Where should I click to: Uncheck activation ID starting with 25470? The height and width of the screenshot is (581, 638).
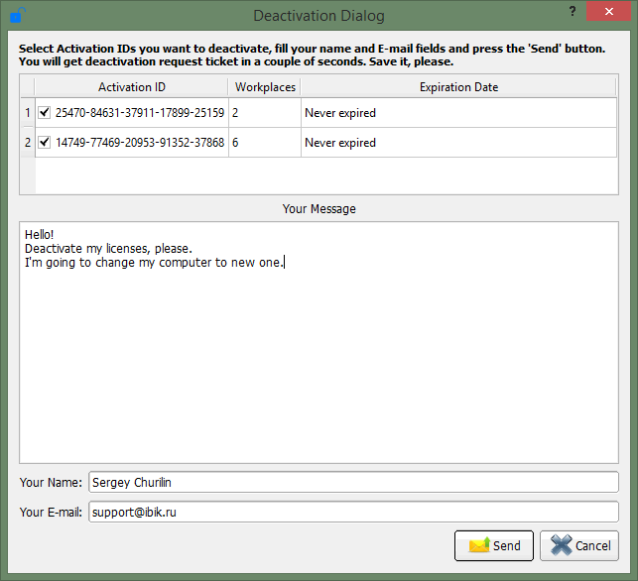click(x=44, y=113)
